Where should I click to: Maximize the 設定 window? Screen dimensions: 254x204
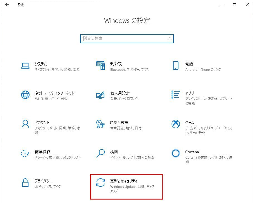coord(235,5)
